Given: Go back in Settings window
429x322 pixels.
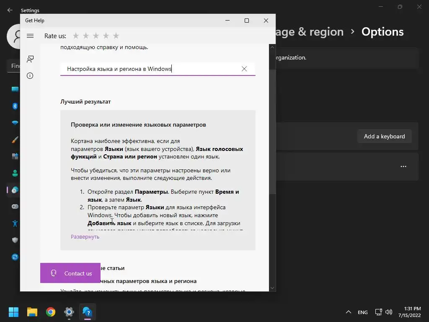Looking at the screenshot, I should pos(10,10).
